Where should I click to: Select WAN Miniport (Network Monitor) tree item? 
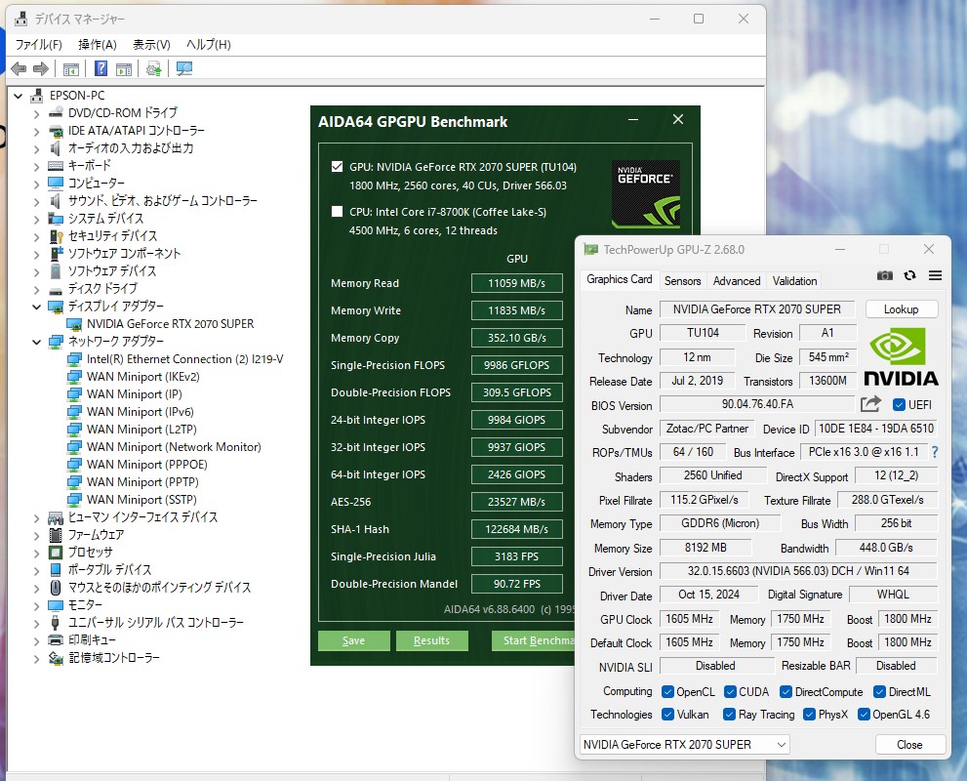tap(174, 447)
